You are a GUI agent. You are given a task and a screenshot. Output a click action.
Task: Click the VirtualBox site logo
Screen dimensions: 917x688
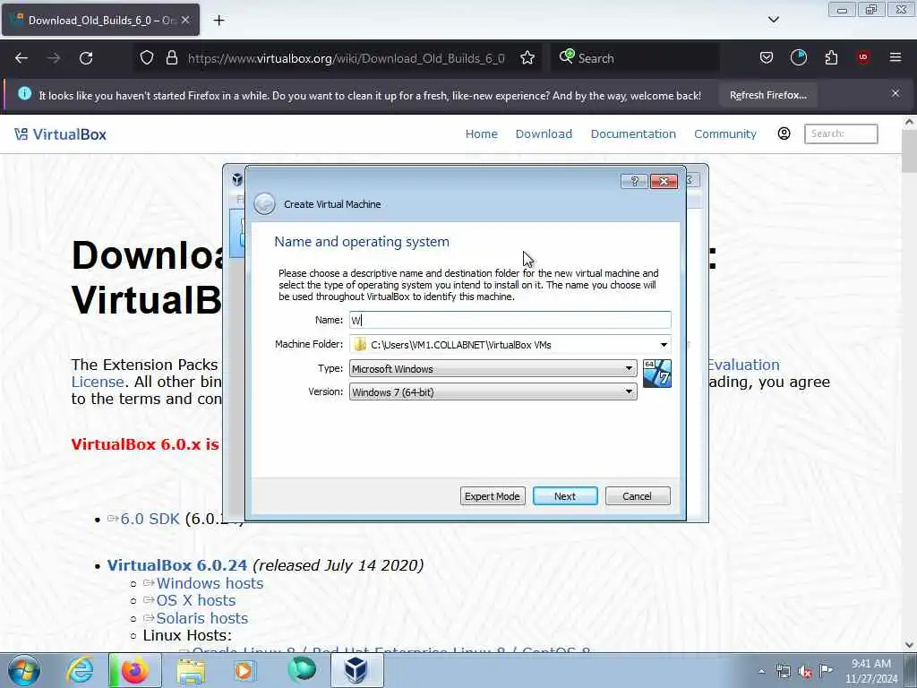[60, 134]
